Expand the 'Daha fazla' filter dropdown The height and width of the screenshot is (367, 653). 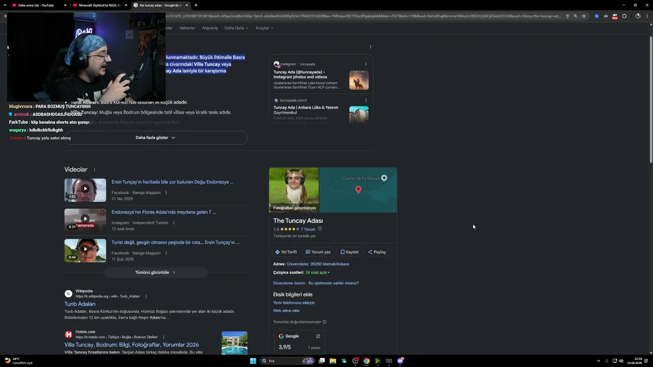point(236,28)
